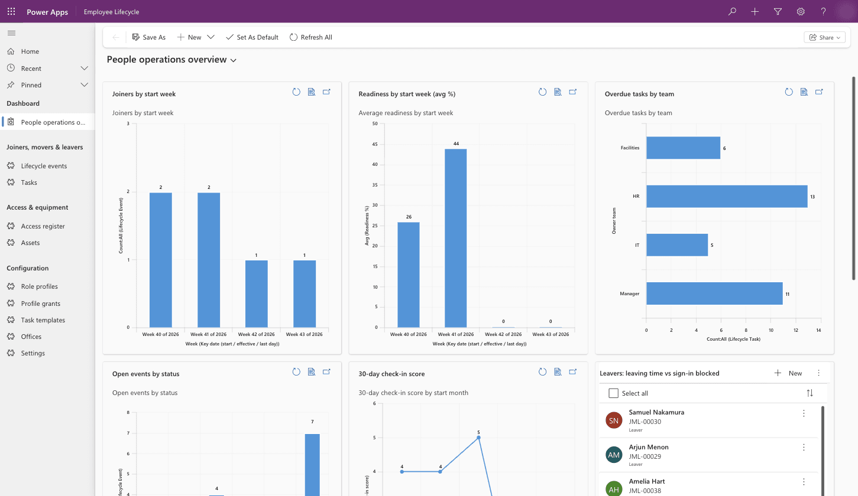Viewport: 858px width, 496px height.
Task: View records for Readiness by start week
Action: click(x=558, y=92)
